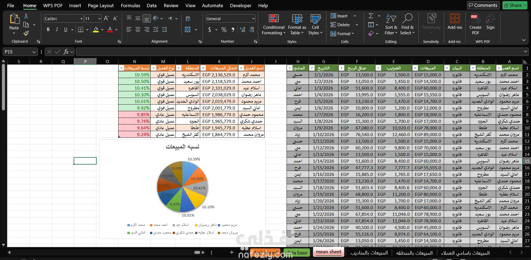The width and height of the screenshot is (531, 260).
Task: Select the Select All corner triangle
Action: (525, 61)
